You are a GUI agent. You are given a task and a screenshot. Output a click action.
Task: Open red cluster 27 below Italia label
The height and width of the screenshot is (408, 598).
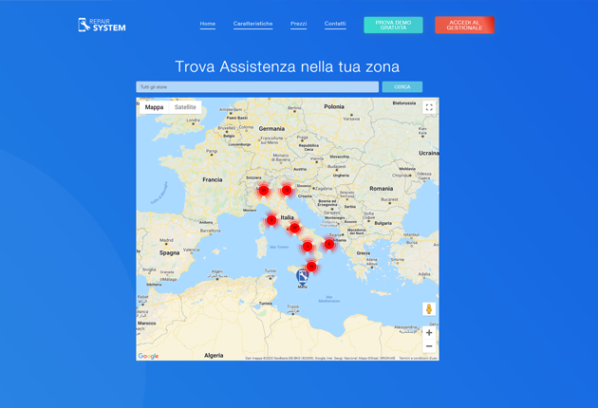pyautogui.click(x=294, y=228)
